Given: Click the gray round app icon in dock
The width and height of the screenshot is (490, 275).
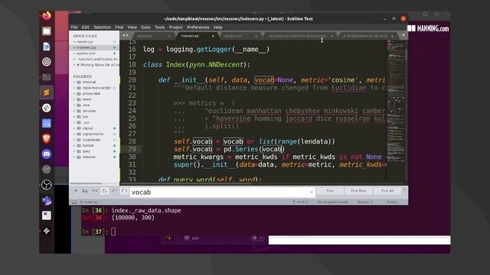Looking at the screenshot, I should 47,170.
